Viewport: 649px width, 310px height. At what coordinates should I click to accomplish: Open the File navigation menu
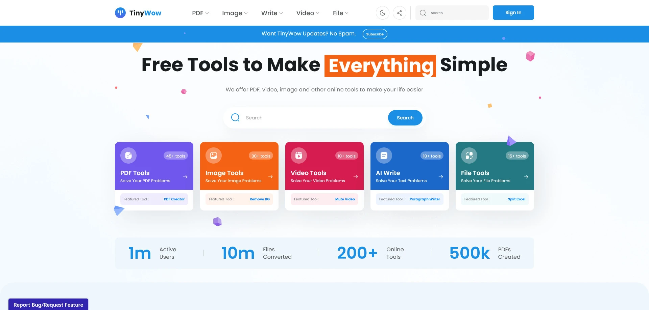coord(341,13)
